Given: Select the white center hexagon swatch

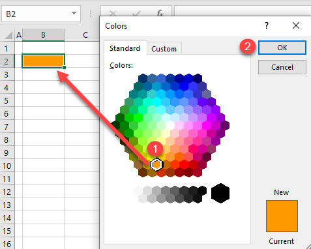Looking at the screenshot, I should (x=170, y=125).
